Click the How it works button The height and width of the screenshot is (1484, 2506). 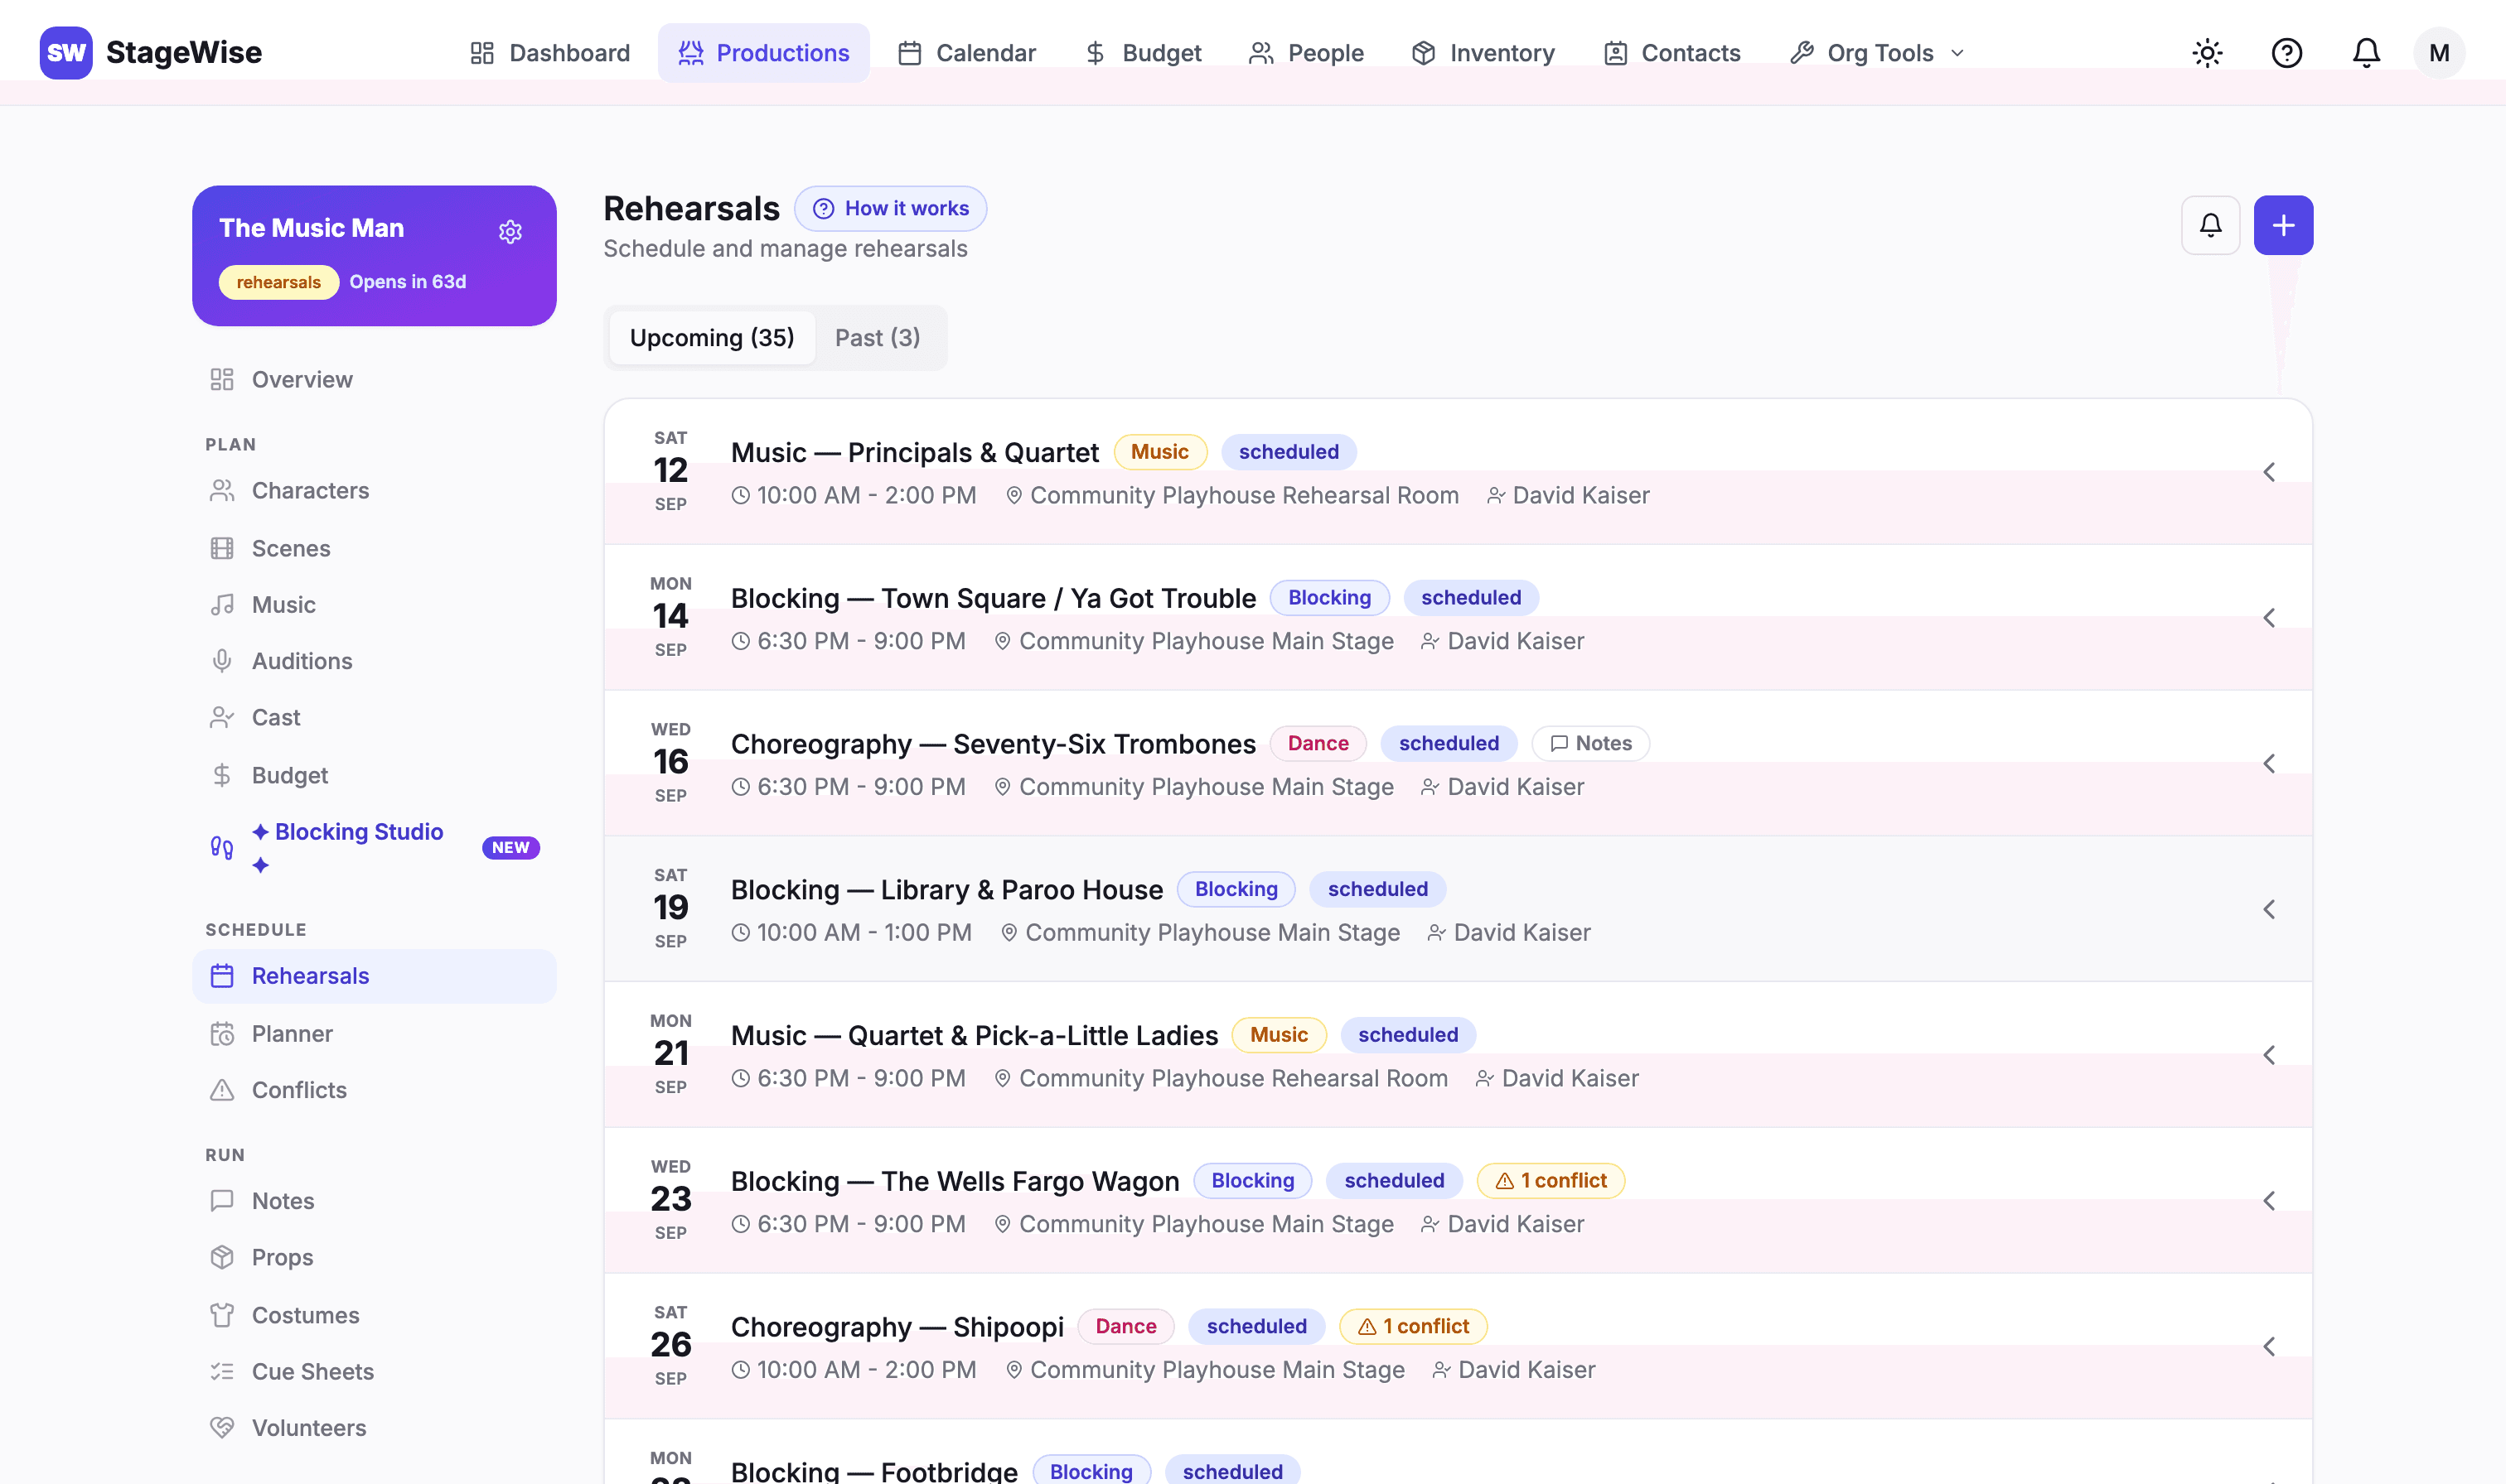[890, 209]
